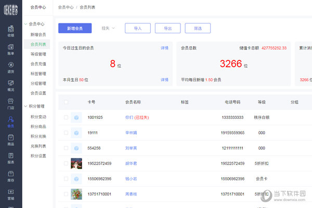Open member name link for card 19111
Image resolution: width=312 pixels, height=208 pixels.
pos(131,133)
